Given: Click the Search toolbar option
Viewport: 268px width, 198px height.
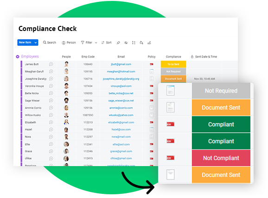Looking at the screenshot, I should pos(50,43).
